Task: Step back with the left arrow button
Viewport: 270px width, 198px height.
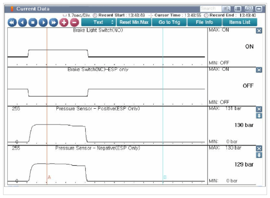Action: click(x=22, y=22)
